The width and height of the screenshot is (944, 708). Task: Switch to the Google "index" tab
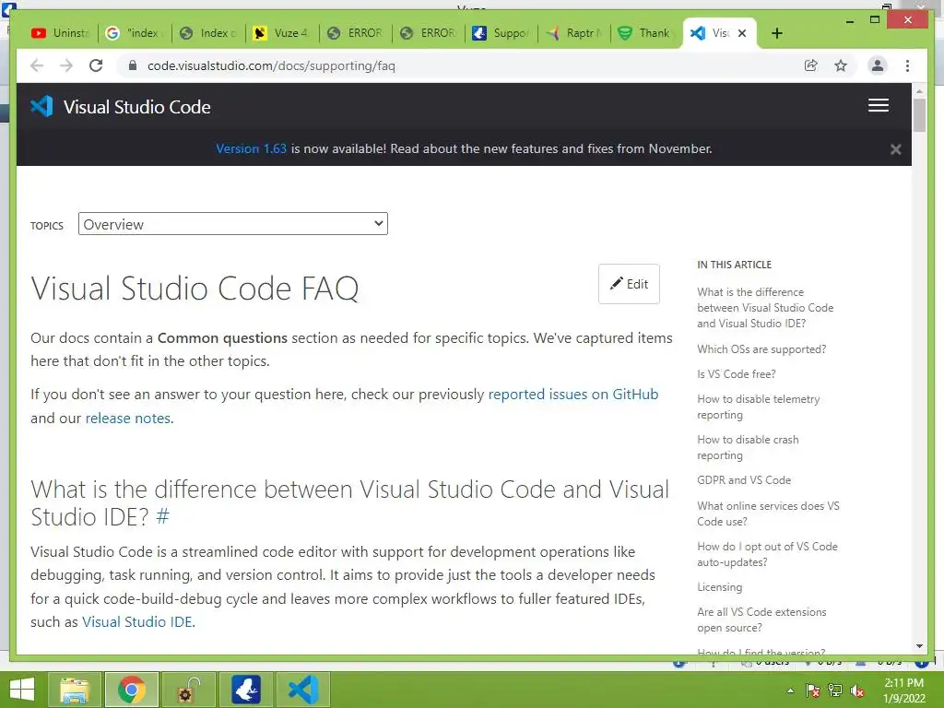(x=135, y=33)
